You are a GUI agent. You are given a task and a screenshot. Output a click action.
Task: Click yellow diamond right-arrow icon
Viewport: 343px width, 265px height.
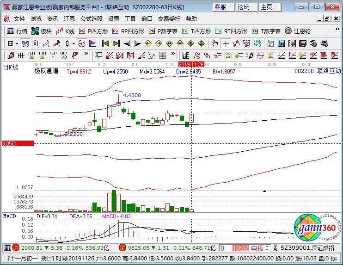(159, 43)
